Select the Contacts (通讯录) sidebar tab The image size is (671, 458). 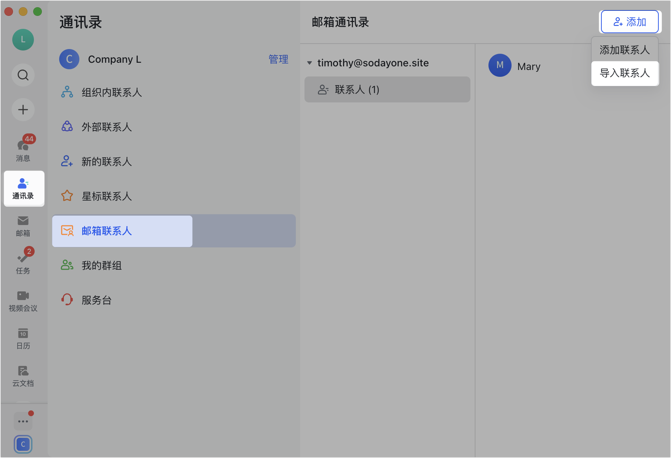tap(24, 189)
